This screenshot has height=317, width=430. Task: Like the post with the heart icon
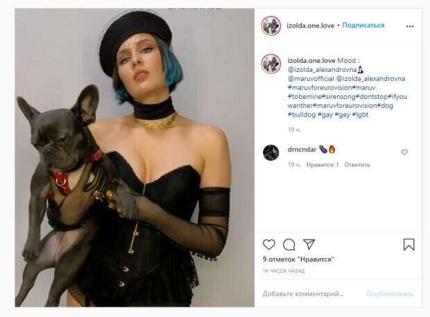point(269,244)
